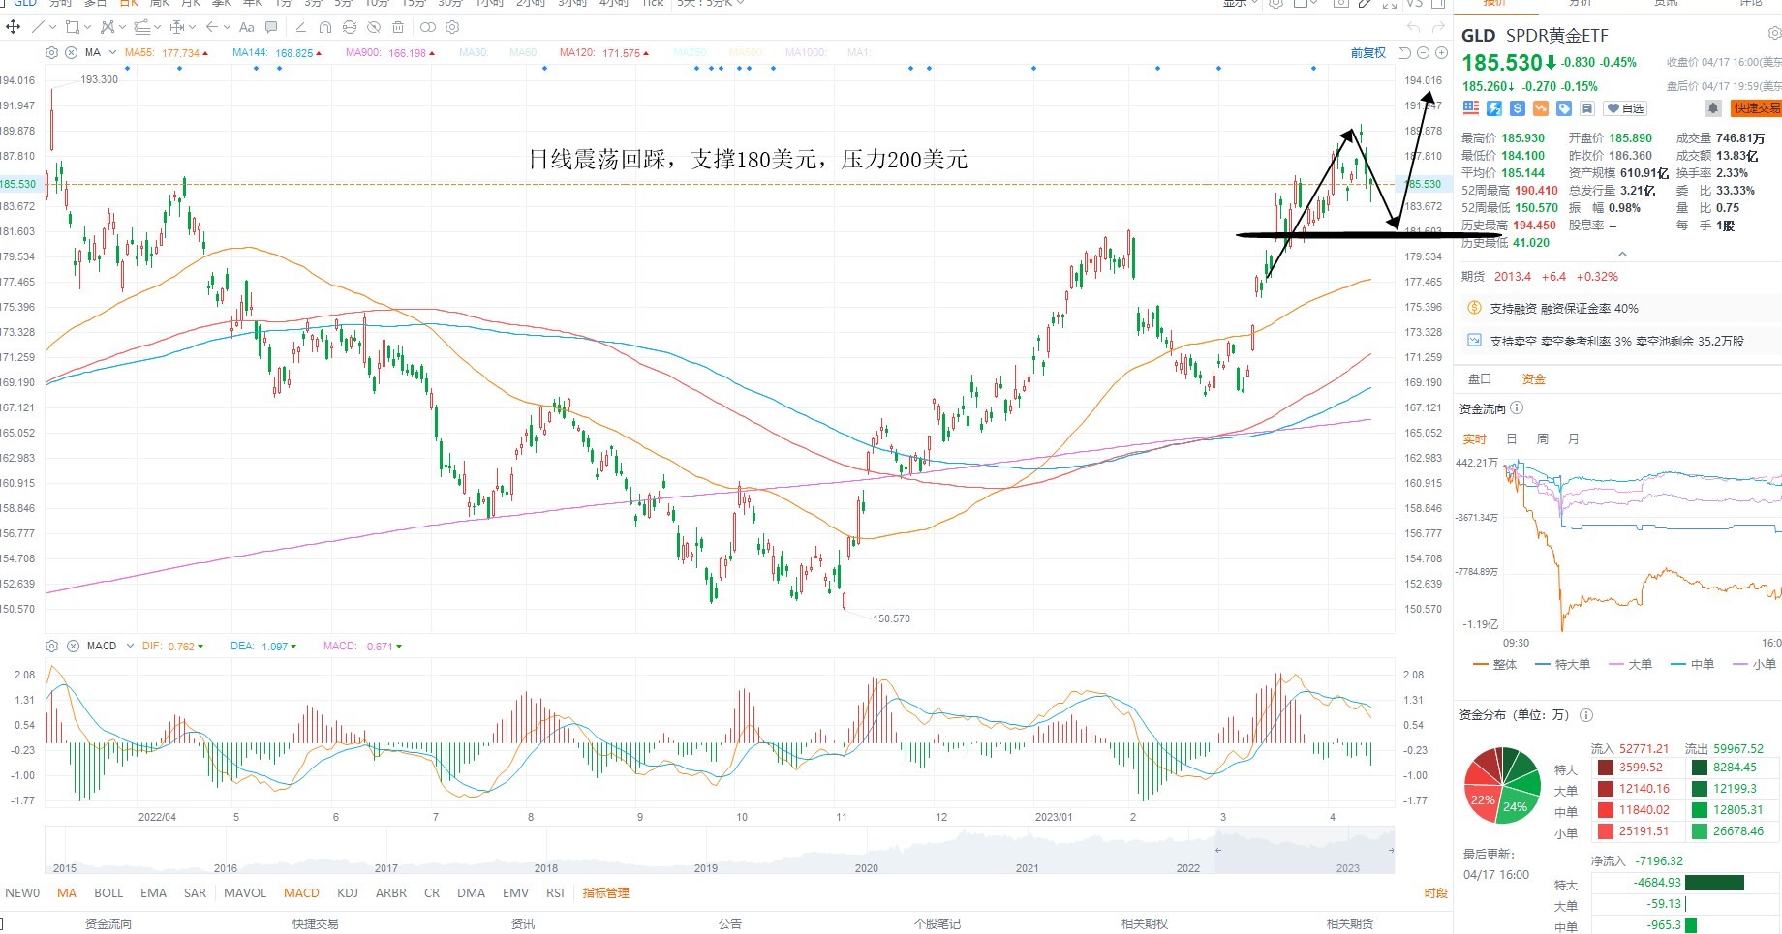Select 月 capital flow period
The image size is (1782, 934).
[1574, 438]
